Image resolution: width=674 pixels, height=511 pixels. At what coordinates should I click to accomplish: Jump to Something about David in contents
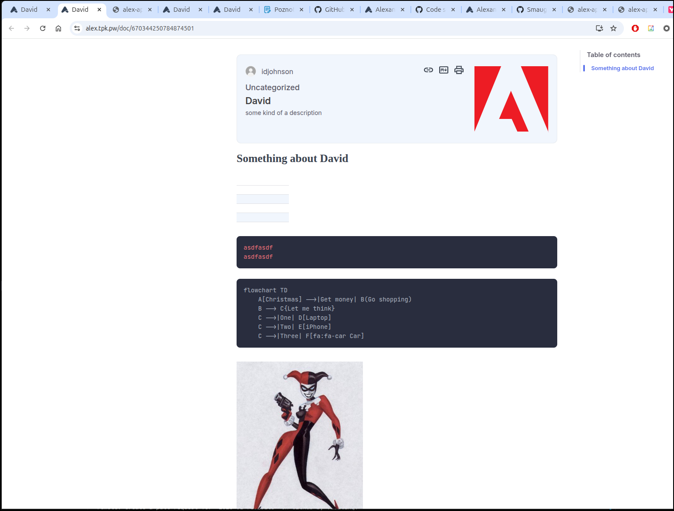pos(622,68)
